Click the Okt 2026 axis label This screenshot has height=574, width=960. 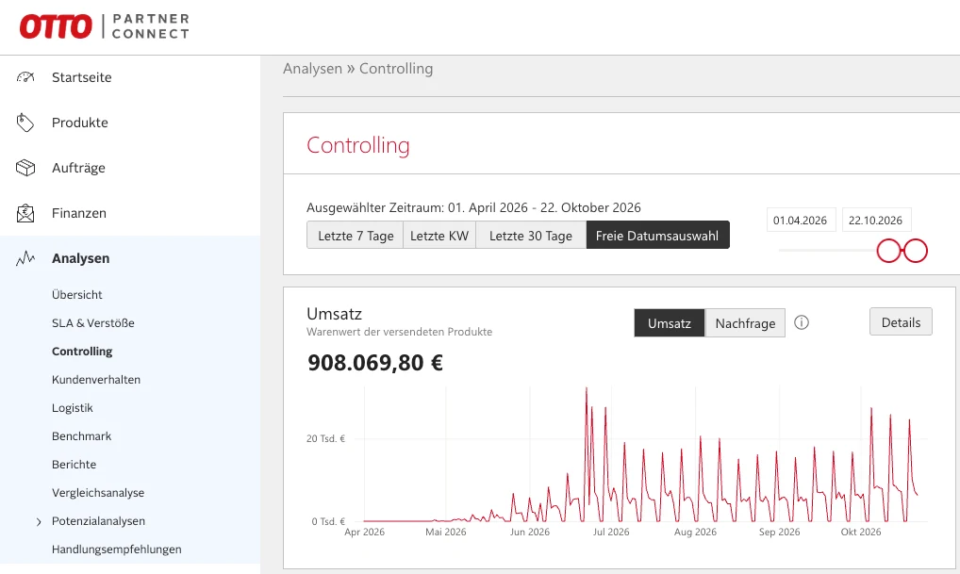[861, 532]
